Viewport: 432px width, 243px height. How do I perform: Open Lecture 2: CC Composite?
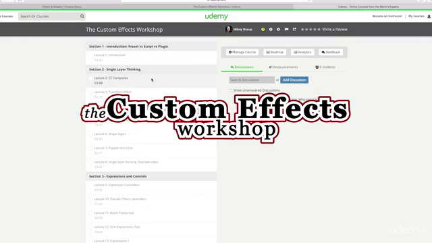click(x=151, y=80)
